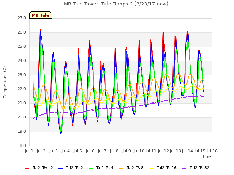Click the 20.0 y-axis tick label
Screen dimensions: 234x175
(22, 117)
